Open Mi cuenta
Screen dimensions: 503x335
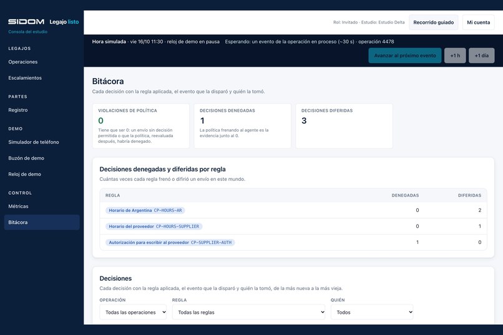tap(478, 22)
